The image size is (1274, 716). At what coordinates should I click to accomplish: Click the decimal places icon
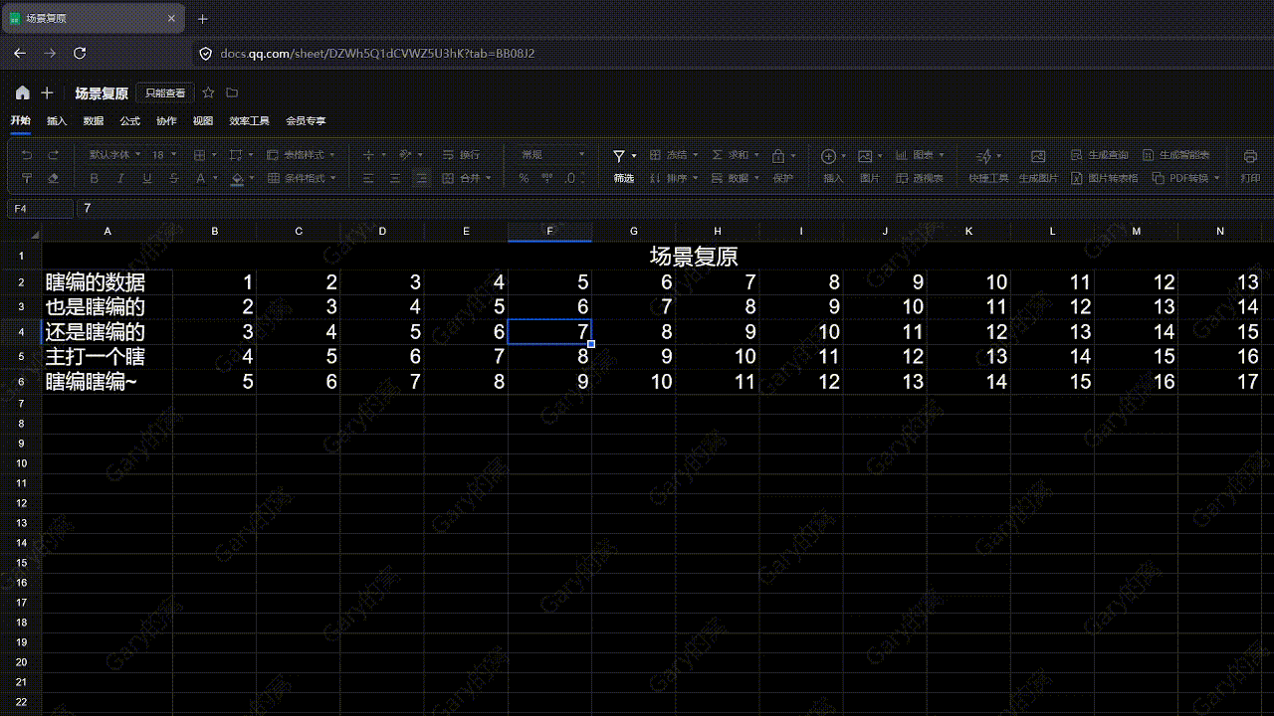[572, 179]
